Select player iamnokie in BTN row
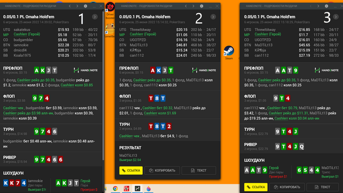This screenshot has height=193, width=343. tap(21, 45)
